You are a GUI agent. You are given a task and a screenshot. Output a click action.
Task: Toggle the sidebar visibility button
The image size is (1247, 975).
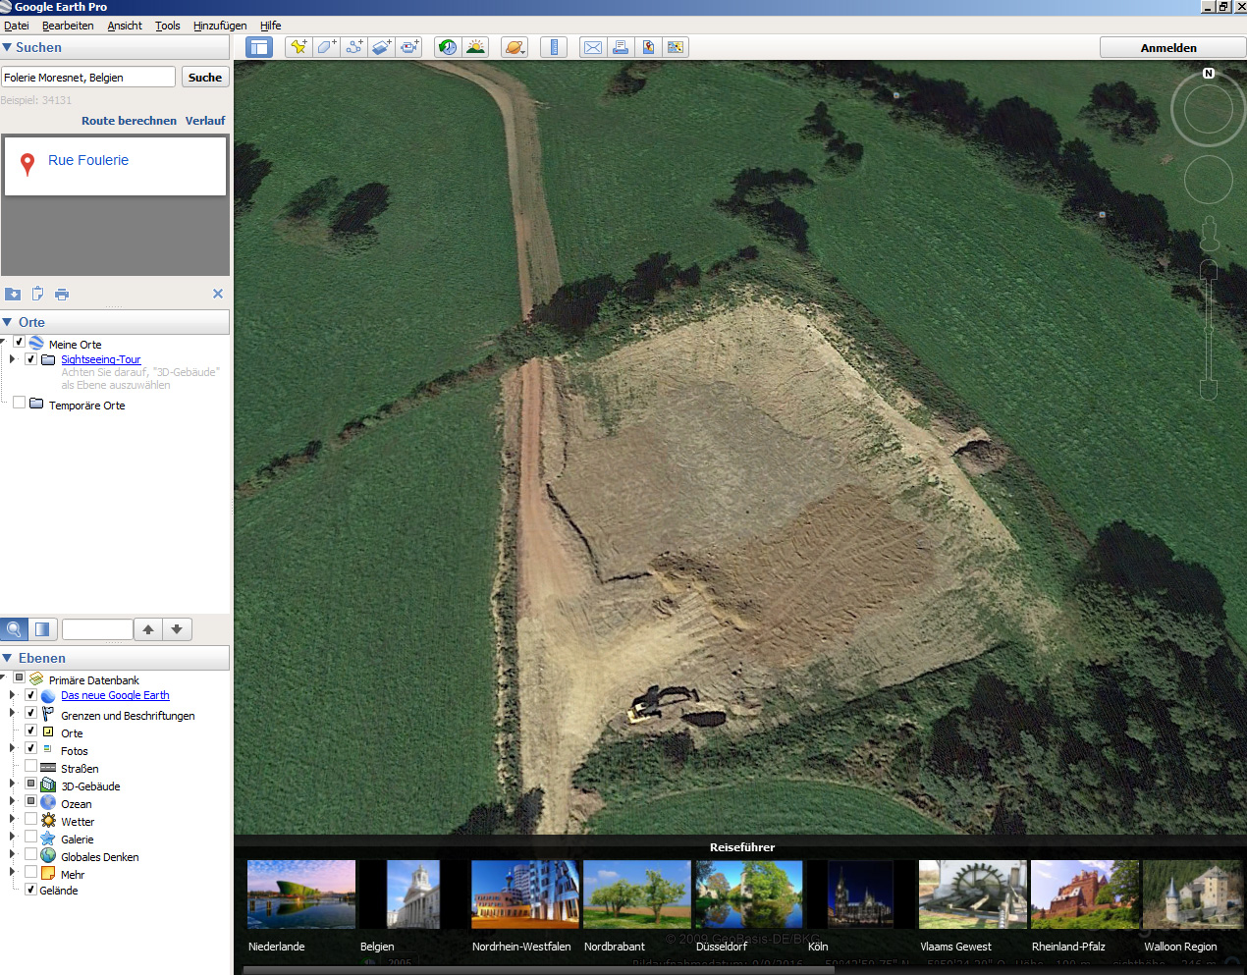point(259,47)
